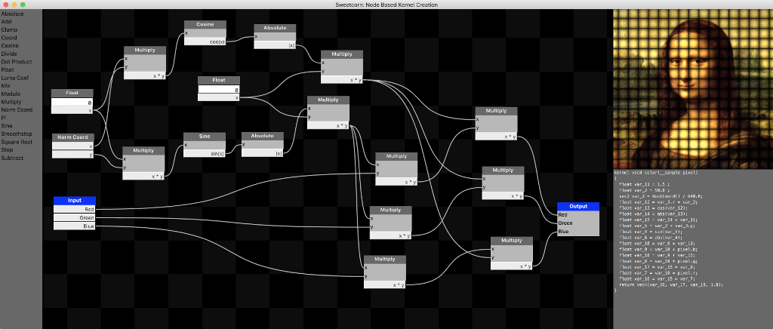Select the blue Input node header

[x=75, y=201]
